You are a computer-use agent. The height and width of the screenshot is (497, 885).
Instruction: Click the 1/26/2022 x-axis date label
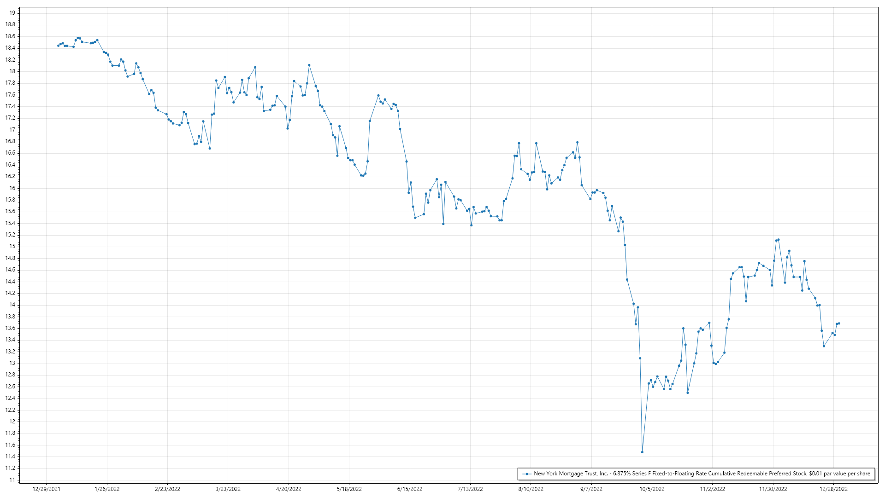(x=107, y=489)
